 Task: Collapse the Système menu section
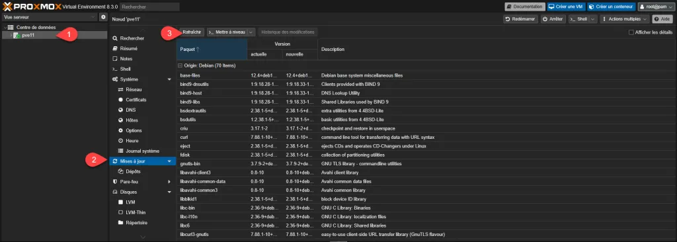coord(169,79)
